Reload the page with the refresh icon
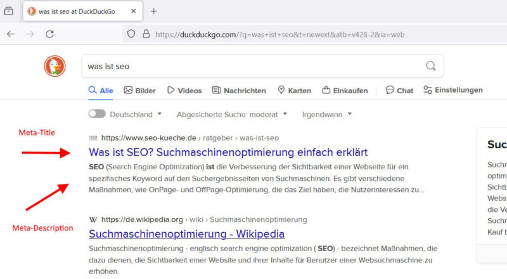Viewport: 507px width, 279px height. click(49, 34)
